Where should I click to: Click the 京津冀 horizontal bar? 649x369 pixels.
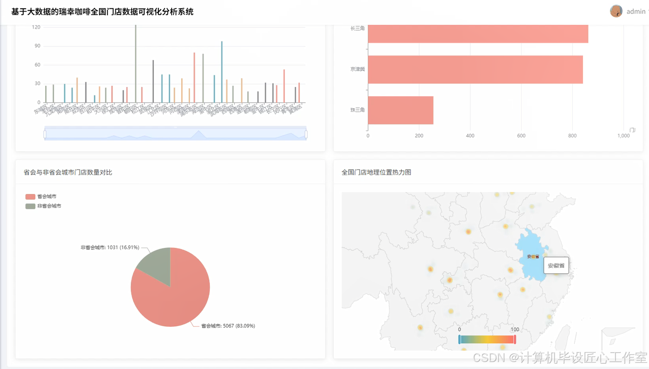475,70
